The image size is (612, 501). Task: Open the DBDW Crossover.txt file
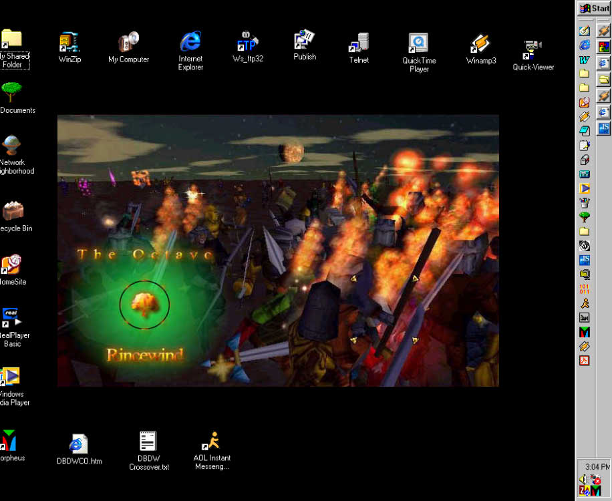click(x=148, y=442)
